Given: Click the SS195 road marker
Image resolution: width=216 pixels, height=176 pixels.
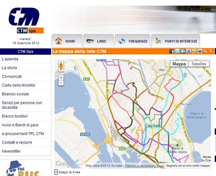Looking at the screenshot, I should [85, 135].
